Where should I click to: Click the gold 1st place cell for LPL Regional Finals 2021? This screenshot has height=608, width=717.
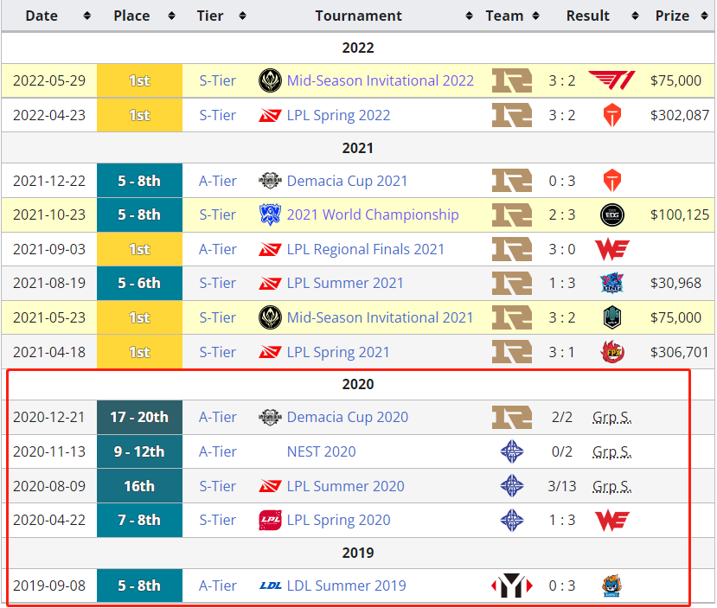click(x=139, y=249)
